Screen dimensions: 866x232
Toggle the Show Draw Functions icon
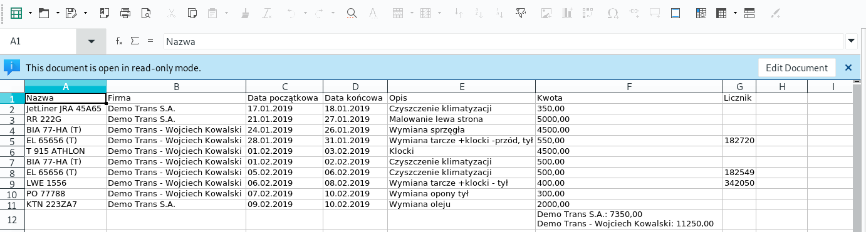tap(775, 13)
